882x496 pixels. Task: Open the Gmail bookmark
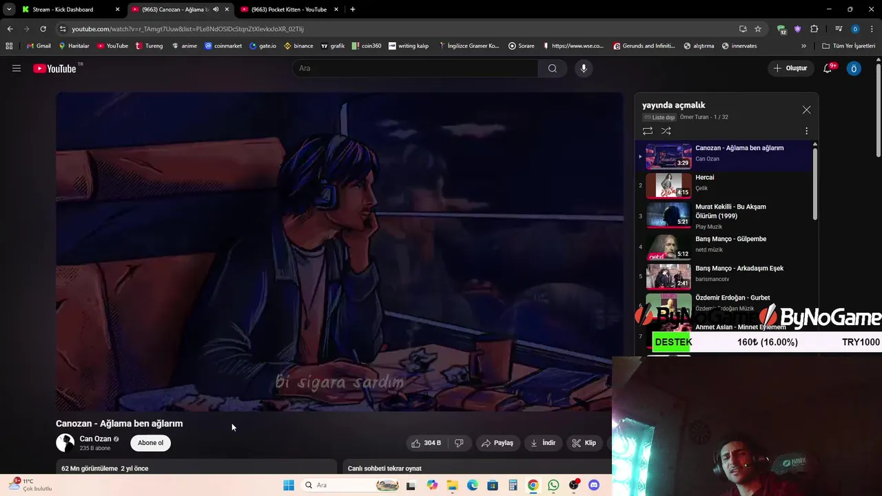(x=39, y=46)
